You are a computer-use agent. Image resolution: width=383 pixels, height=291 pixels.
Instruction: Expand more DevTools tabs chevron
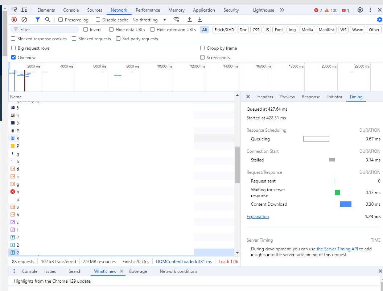click(x=282, y=10)
